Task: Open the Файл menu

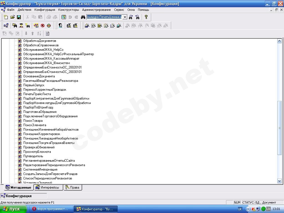Action: (x=11, y=10)
